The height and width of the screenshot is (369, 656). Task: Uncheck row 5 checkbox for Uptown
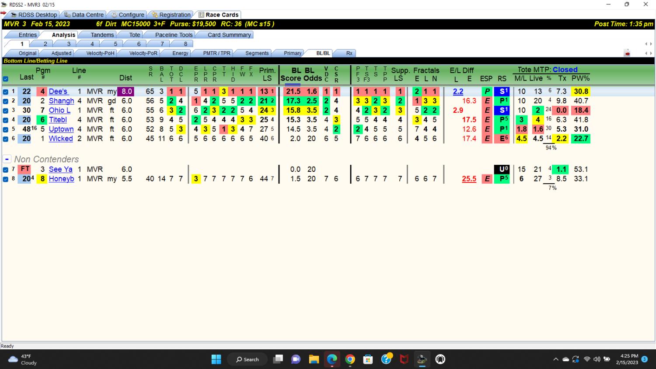pyautogui.click(x=6, y=129)
